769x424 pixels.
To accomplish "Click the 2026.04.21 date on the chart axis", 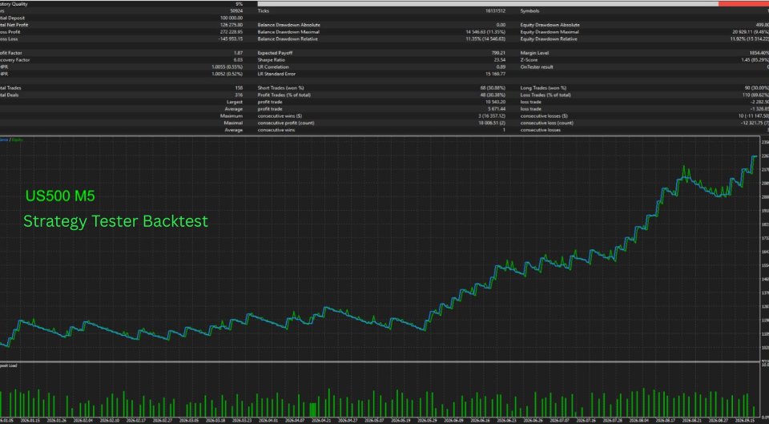I will click(x=321, y=421).
